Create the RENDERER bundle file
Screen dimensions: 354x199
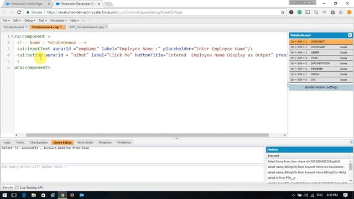(343, 69)
